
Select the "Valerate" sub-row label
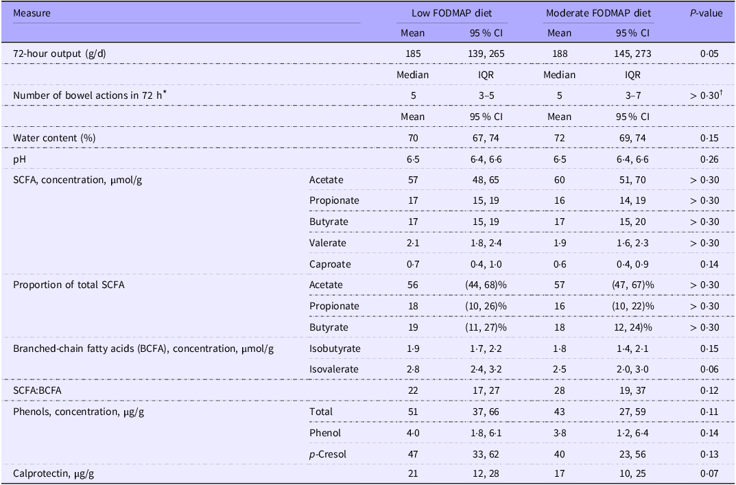point(328,243)
